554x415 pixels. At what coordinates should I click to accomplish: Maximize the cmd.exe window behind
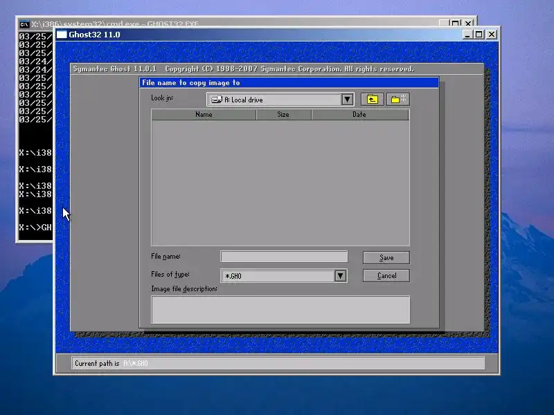tap(455, 24)
